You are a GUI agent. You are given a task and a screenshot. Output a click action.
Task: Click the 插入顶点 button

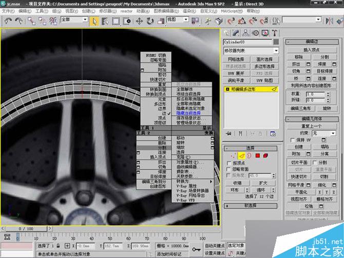pos(312,49)
